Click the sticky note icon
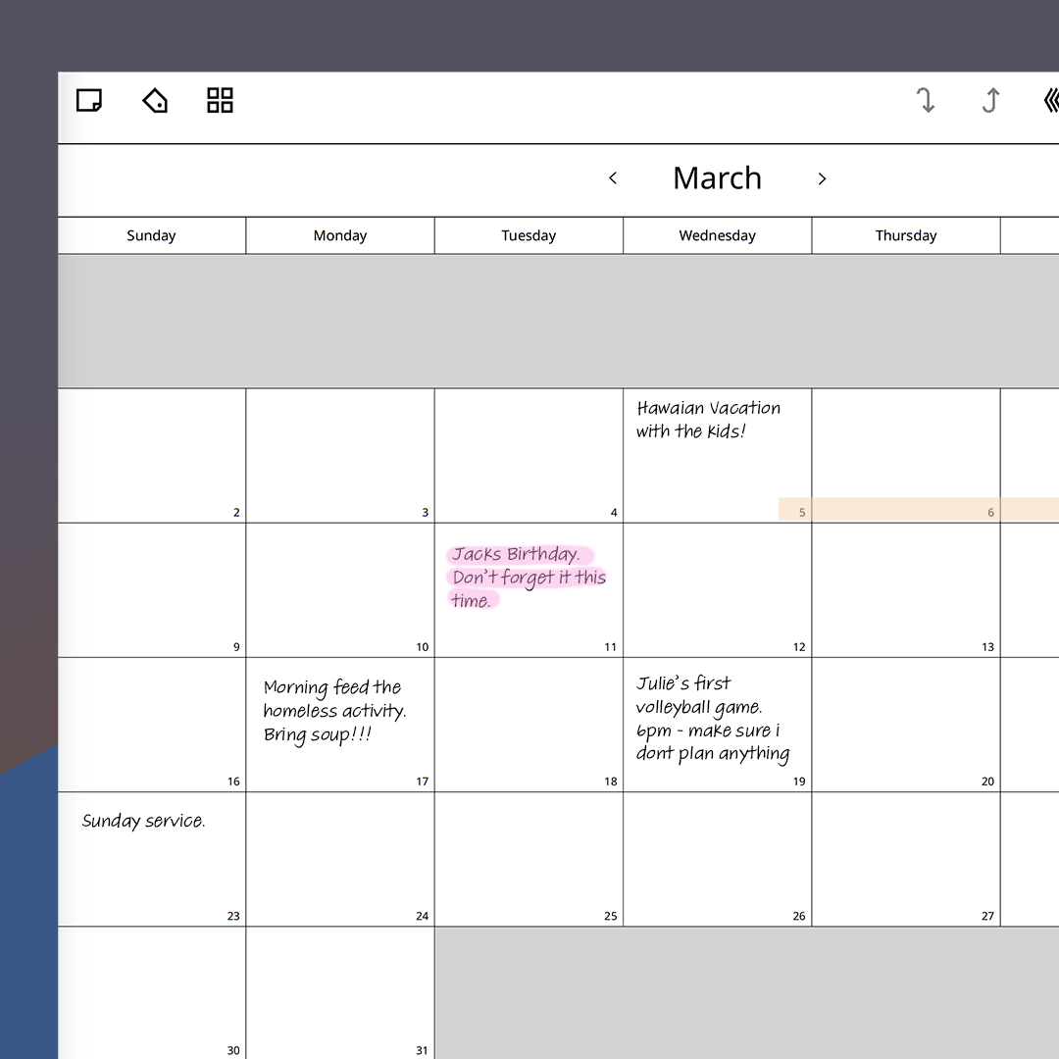The height and width of the screenshot is (1059, 1059). (x=89, y=100)
